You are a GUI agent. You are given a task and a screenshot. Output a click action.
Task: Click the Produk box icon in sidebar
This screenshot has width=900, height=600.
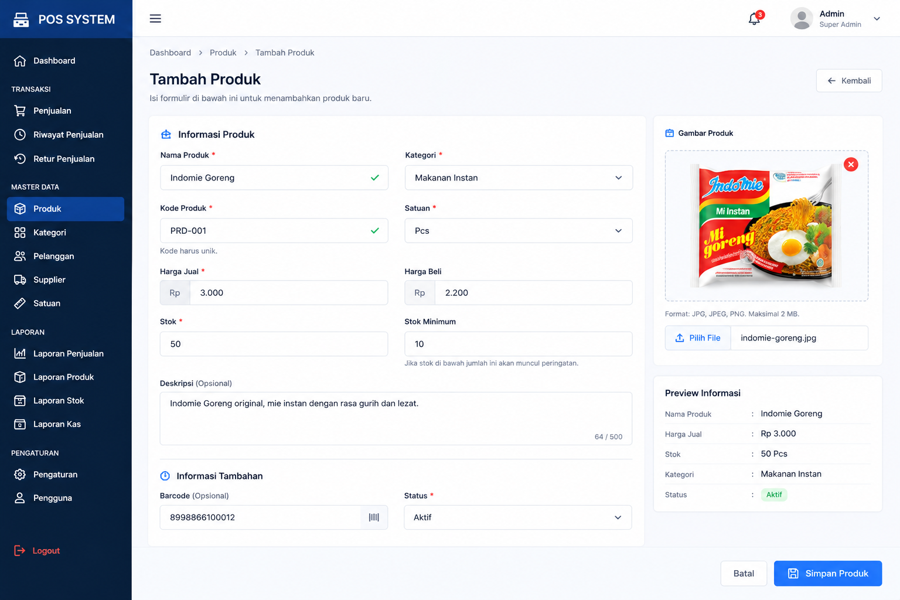(x=20, y=209)
